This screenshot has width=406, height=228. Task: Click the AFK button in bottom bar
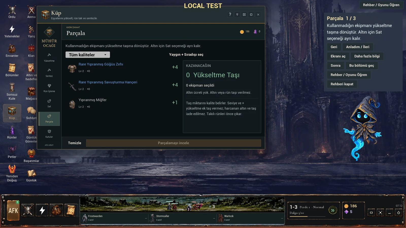click(x=13, y=210)
